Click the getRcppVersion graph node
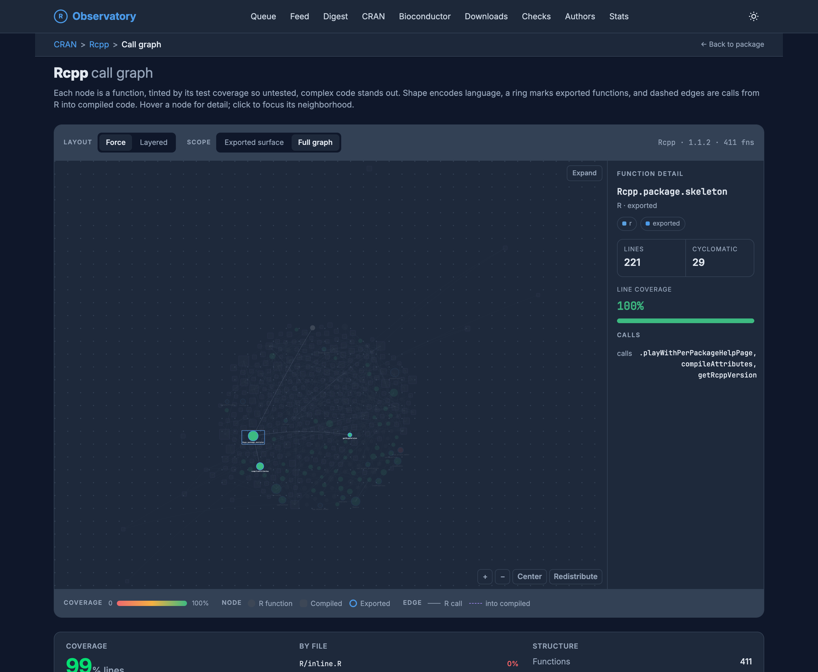 click(x=350, y=435)
